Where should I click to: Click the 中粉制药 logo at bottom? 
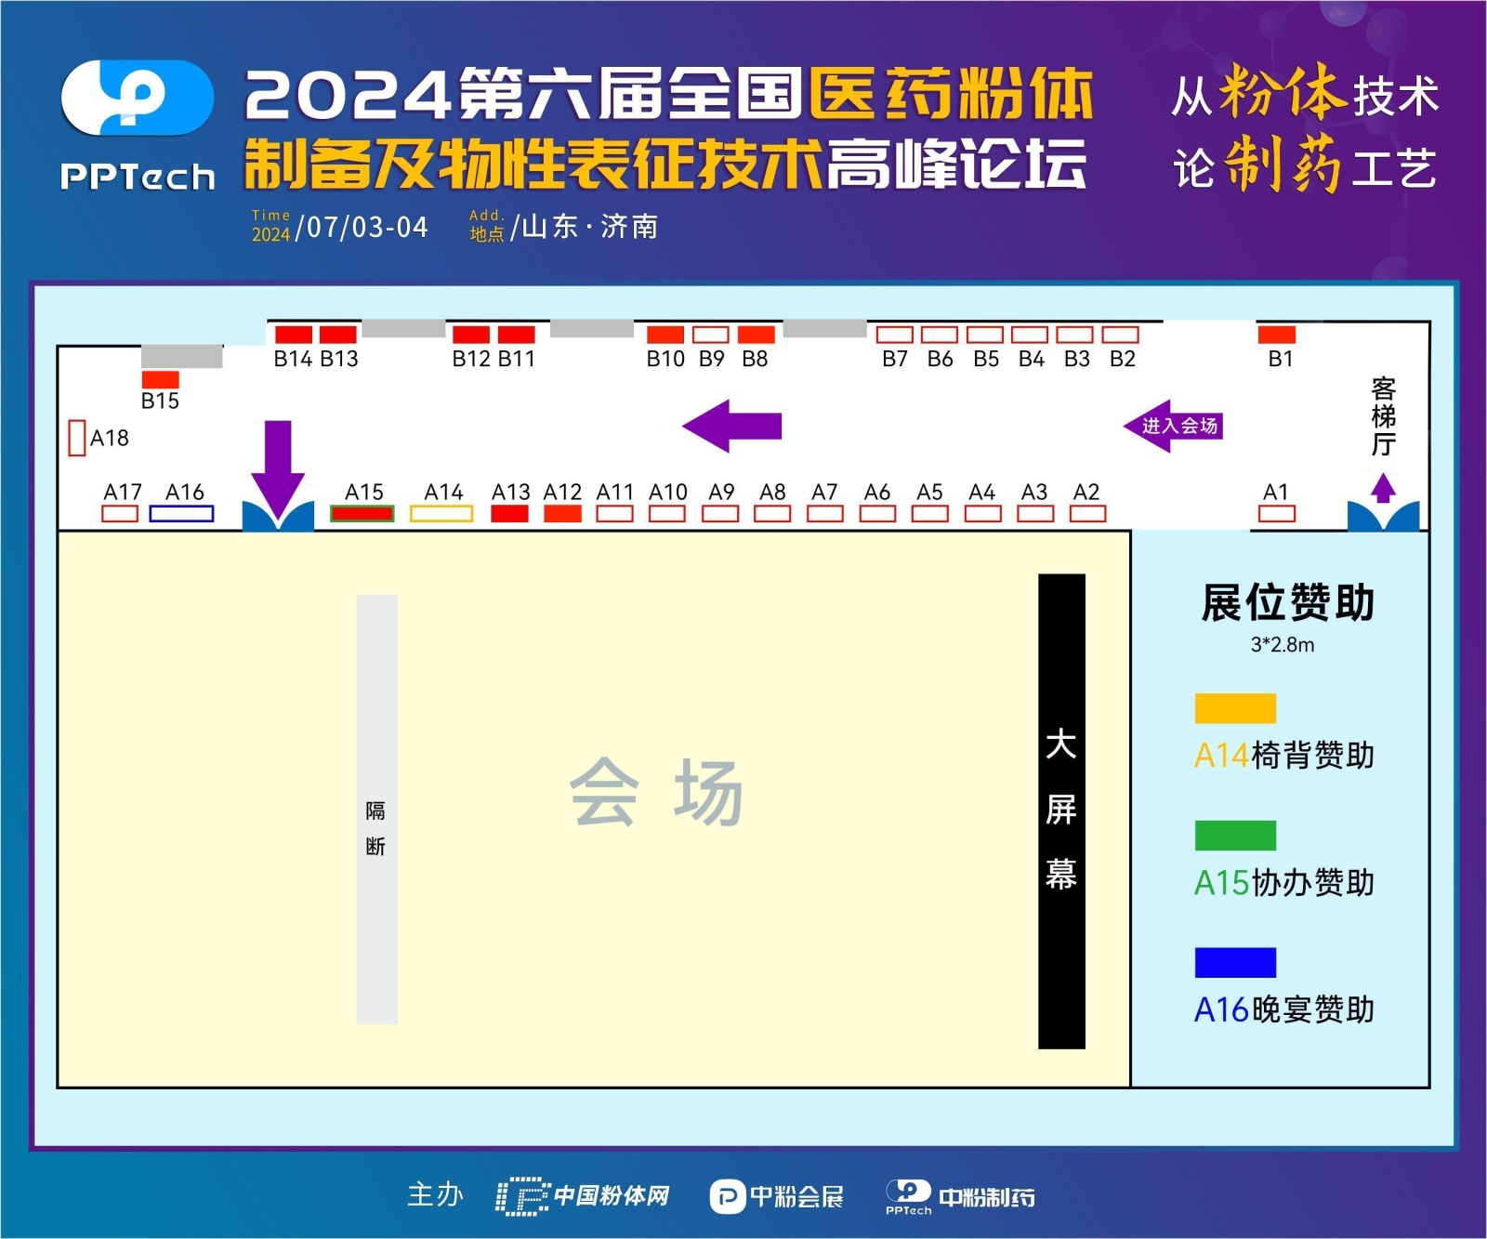[960, 1196]
